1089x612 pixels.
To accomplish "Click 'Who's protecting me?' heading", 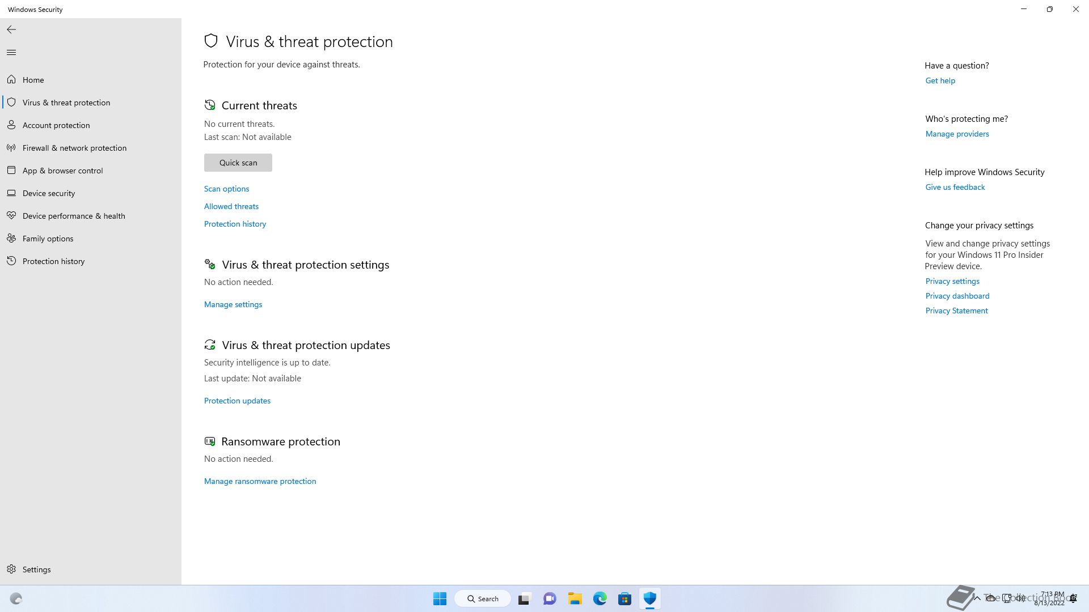I will coord(966,119).
